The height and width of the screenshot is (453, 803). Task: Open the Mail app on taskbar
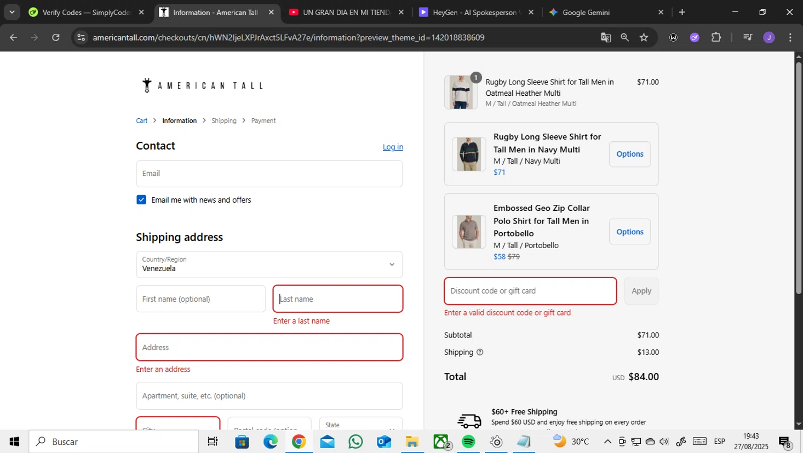coord(327,442)
